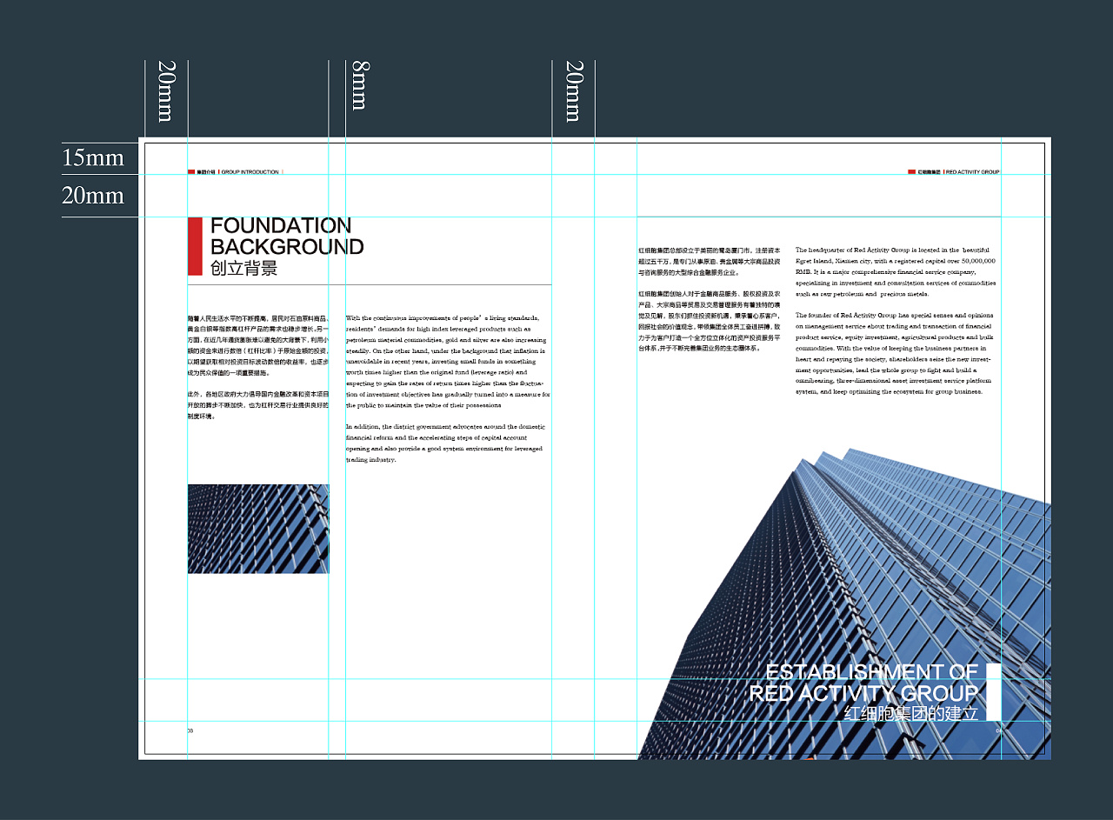Click the ESTABLISHMENT OF RED ACTIVITY GROUP title
The width and height of the screenshot is (1113, 820).
tap(864, 683)
